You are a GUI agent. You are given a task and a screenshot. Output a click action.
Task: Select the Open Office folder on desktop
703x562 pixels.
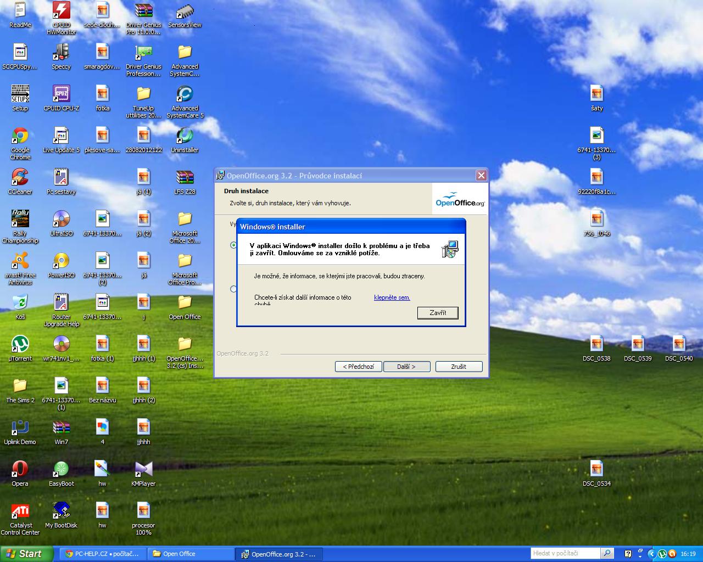(x=185, y=307)
